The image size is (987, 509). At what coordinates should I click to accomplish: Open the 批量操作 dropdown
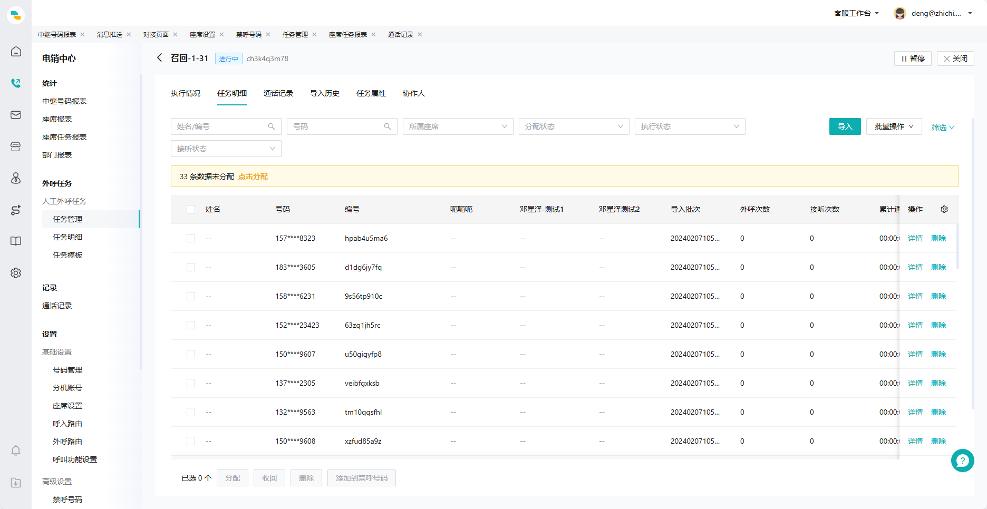click(x=894, y=126)
